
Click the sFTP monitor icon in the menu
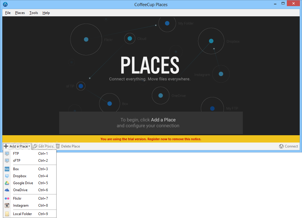pyautogui.click(x=7, y=160)
